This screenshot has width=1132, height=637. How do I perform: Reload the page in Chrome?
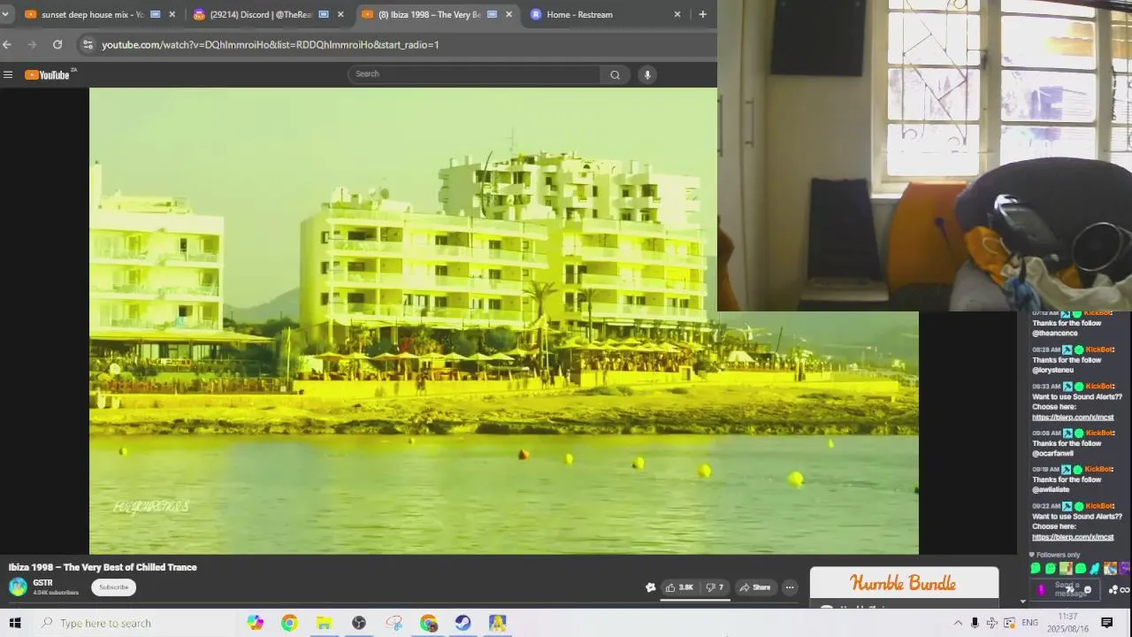point(57,44)
